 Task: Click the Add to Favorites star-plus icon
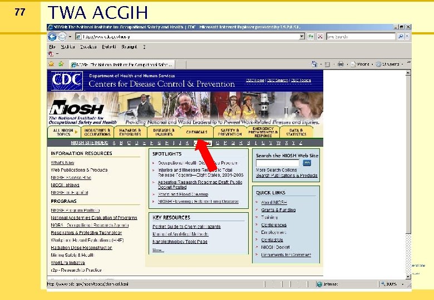pyautogui.click(x=61, y=64)
